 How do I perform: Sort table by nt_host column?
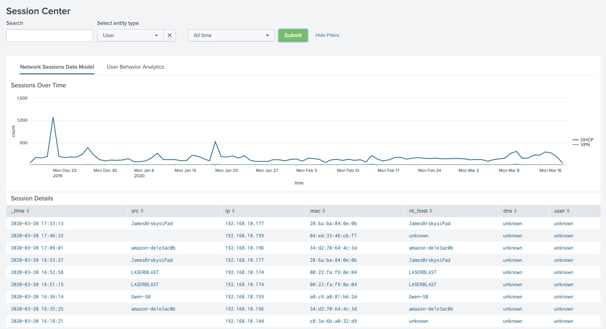(421, 211)
